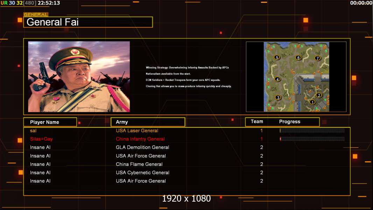This screenshot has width=373, height=210.
Task: Choose start position marker 6 on map
Action: coord(298,57)
